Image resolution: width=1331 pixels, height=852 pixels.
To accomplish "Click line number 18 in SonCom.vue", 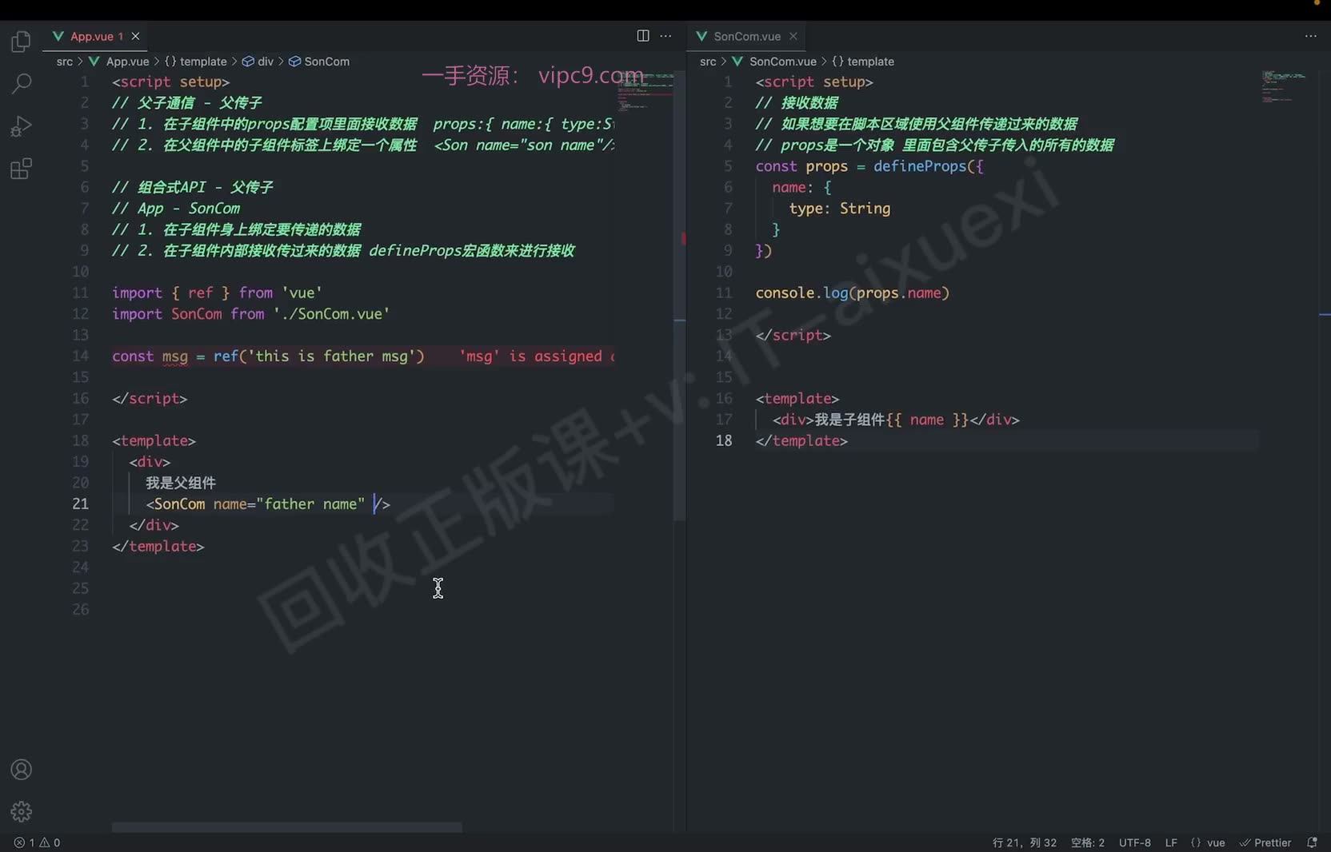I will click(724, 441).
